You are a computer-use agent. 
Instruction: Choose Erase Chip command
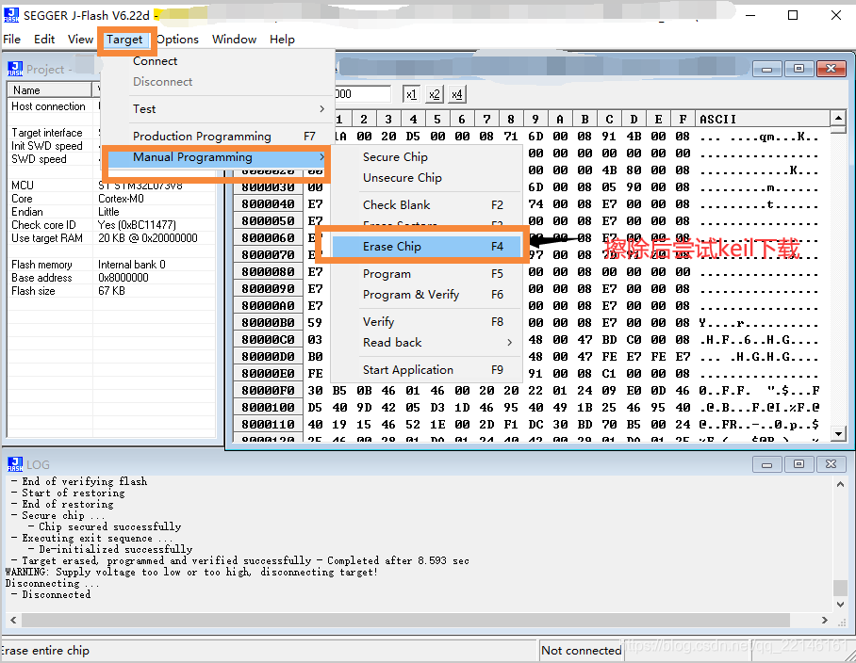coord(426,247)
